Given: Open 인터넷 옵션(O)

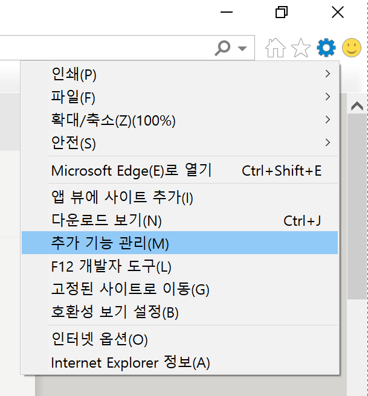Looking at the screenshot, I should [179, 339].
